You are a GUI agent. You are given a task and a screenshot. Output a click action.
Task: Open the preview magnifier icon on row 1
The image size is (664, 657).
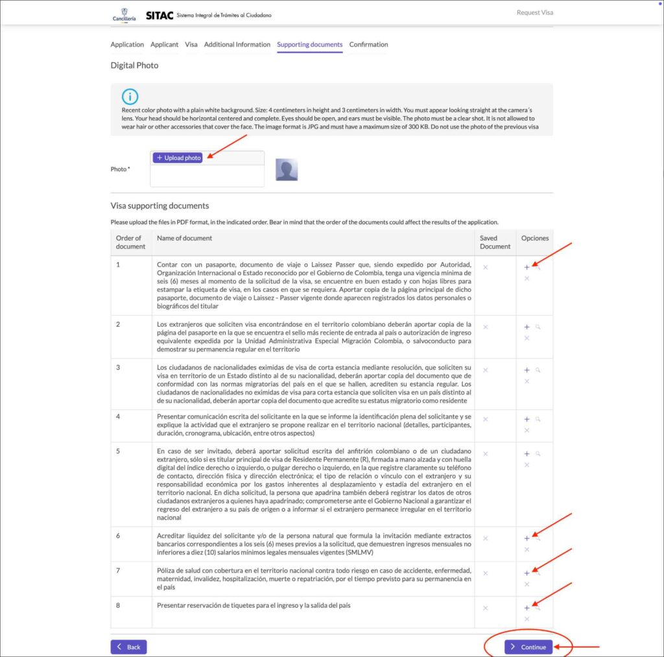[538, 266]
